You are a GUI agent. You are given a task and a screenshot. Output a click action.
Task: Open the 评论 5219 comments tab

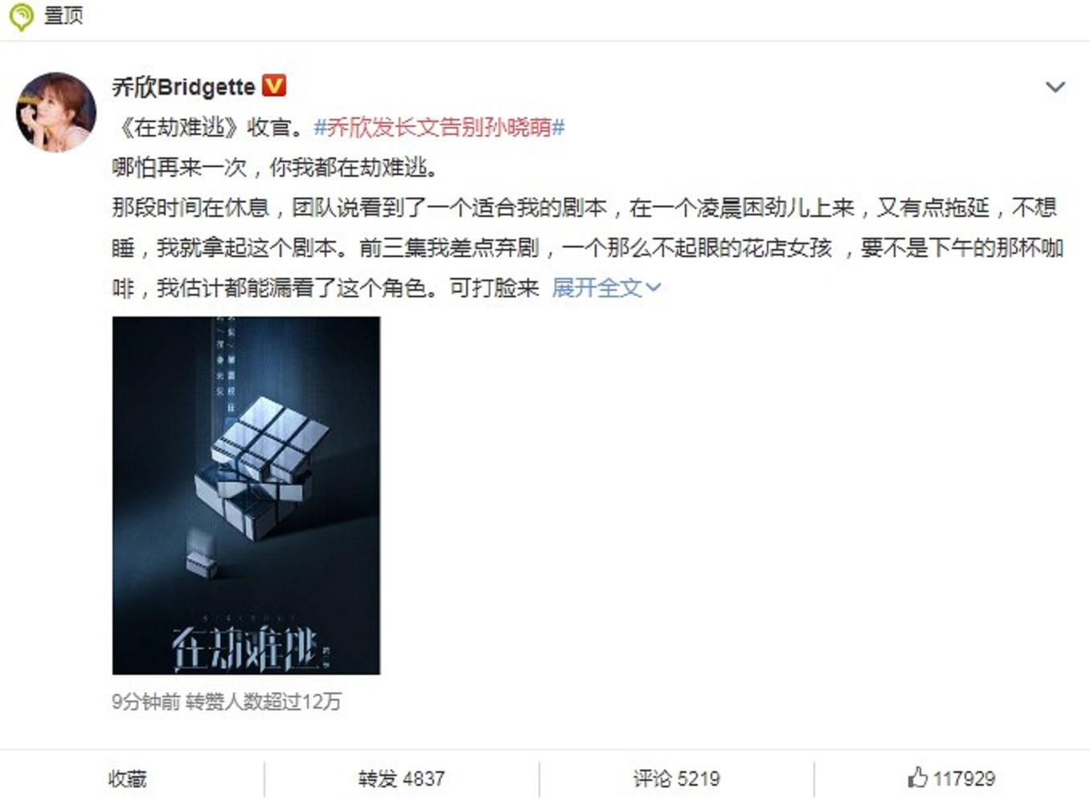pyautogui.click(x=676, y=778)
